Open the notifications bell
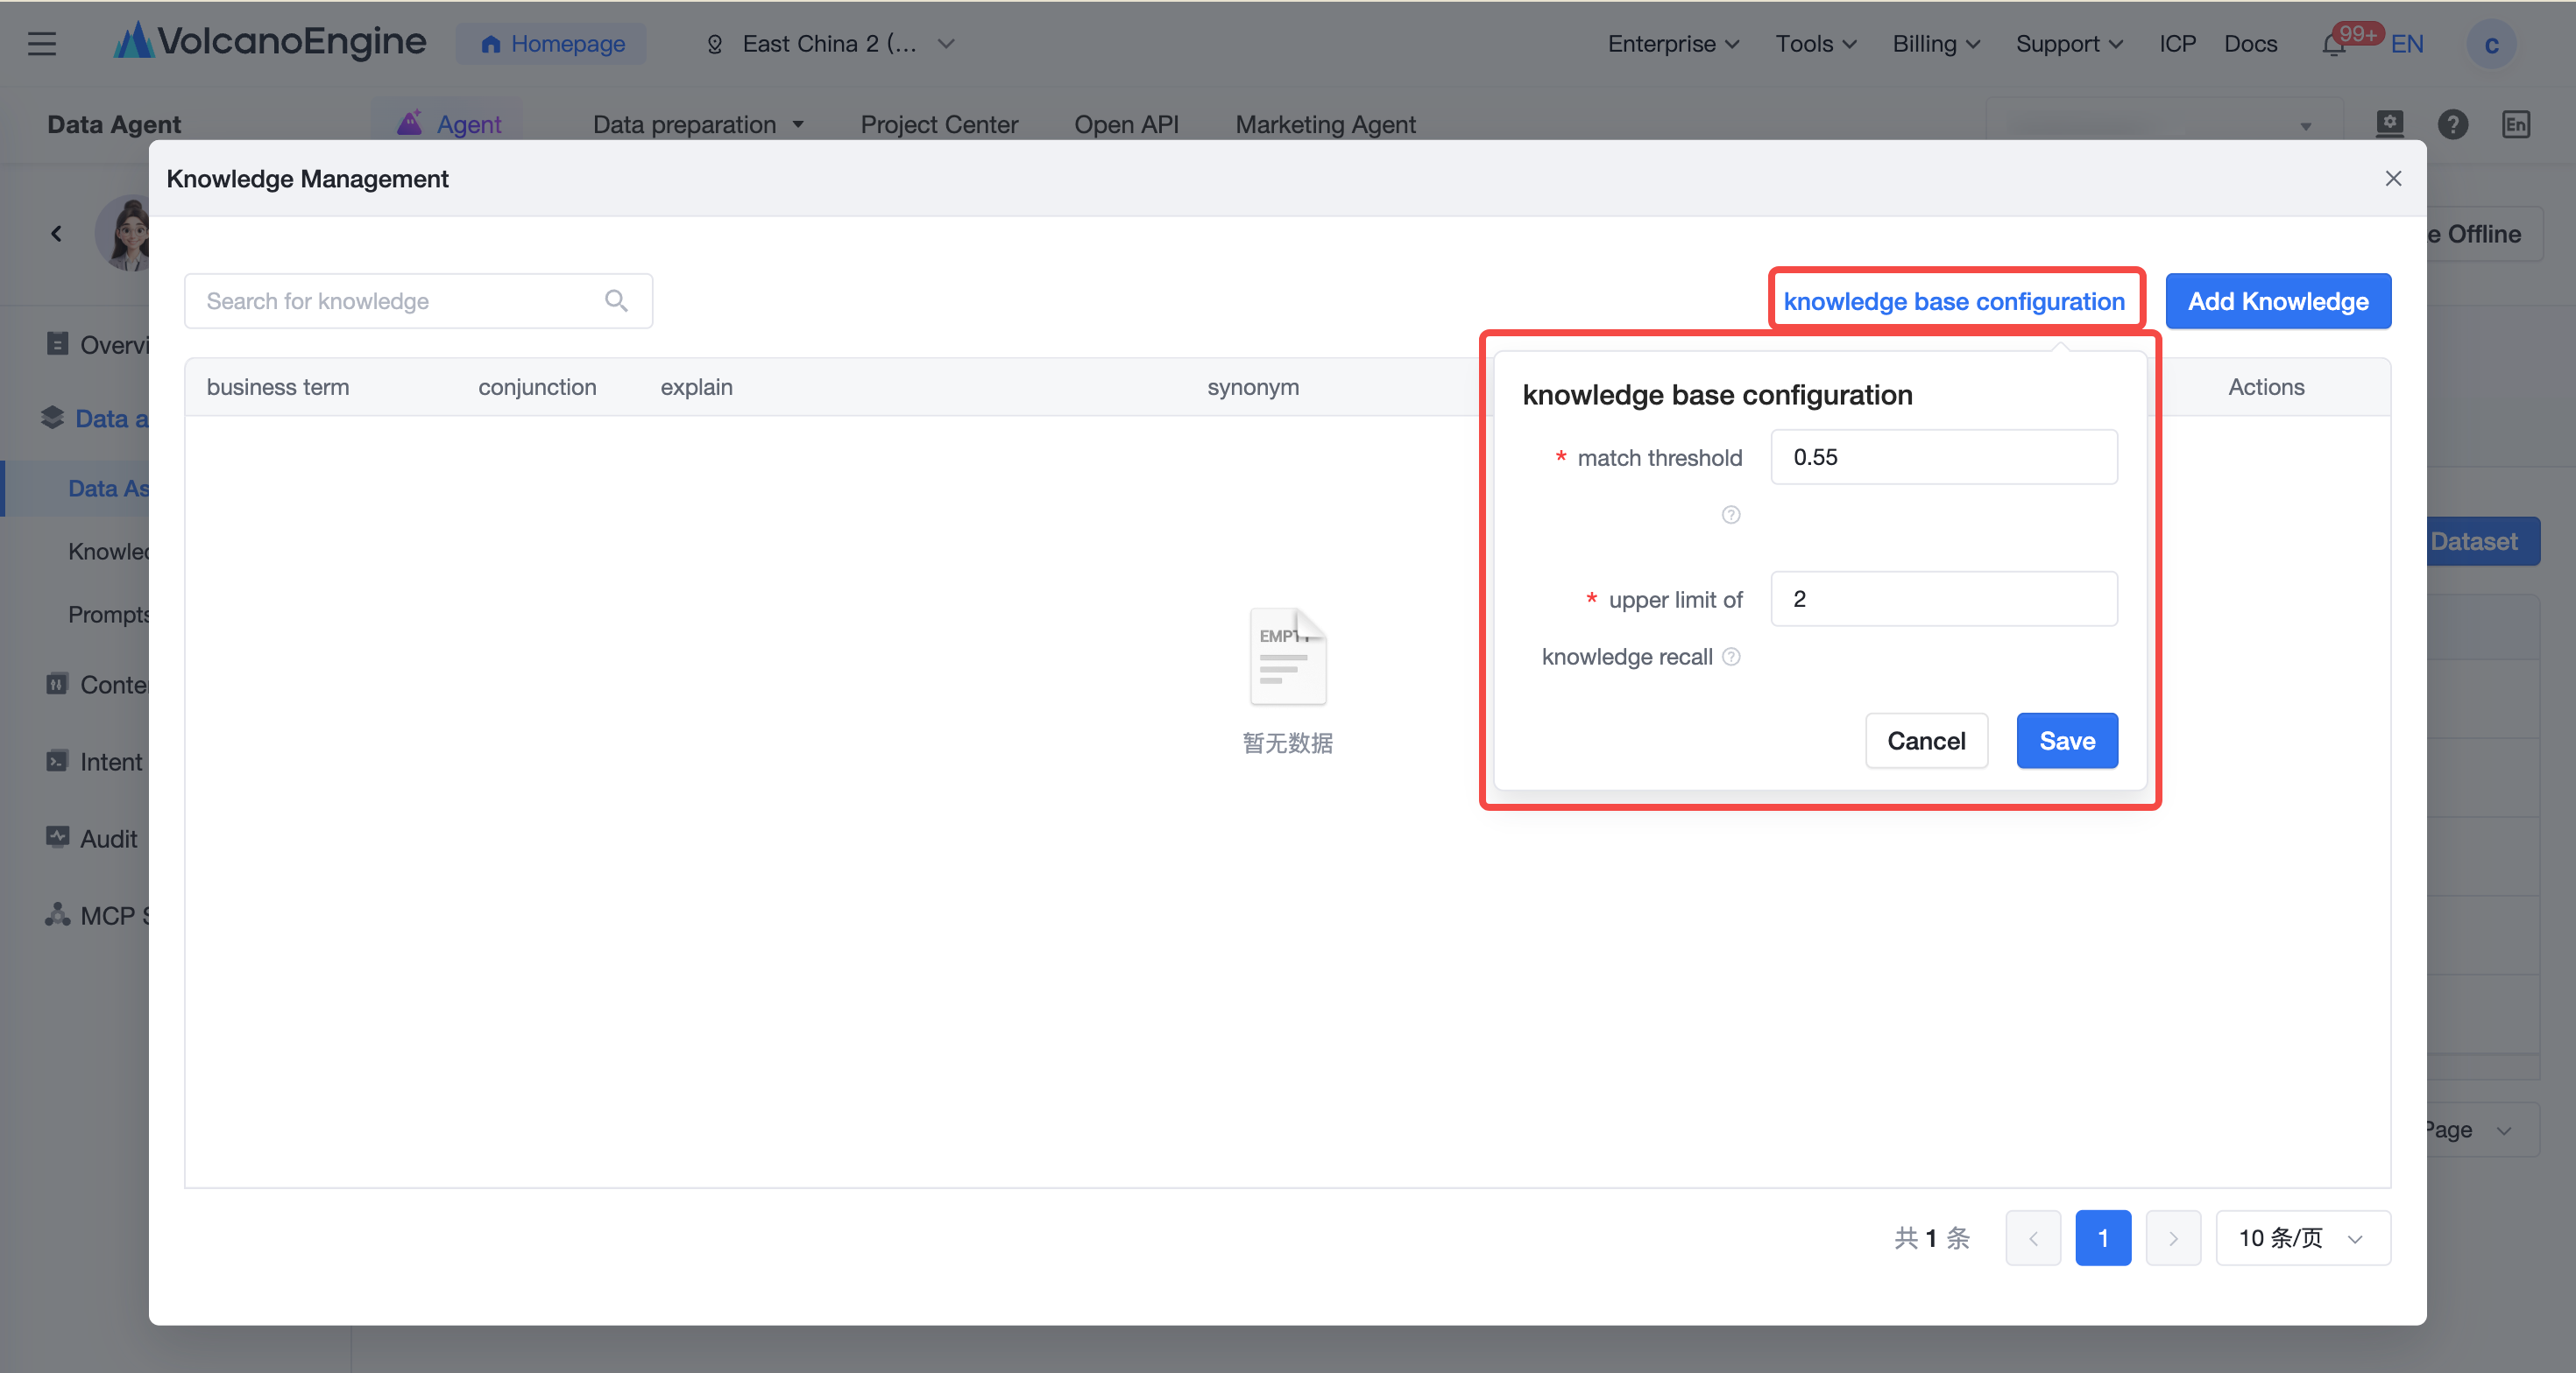 click(2333, 45)
